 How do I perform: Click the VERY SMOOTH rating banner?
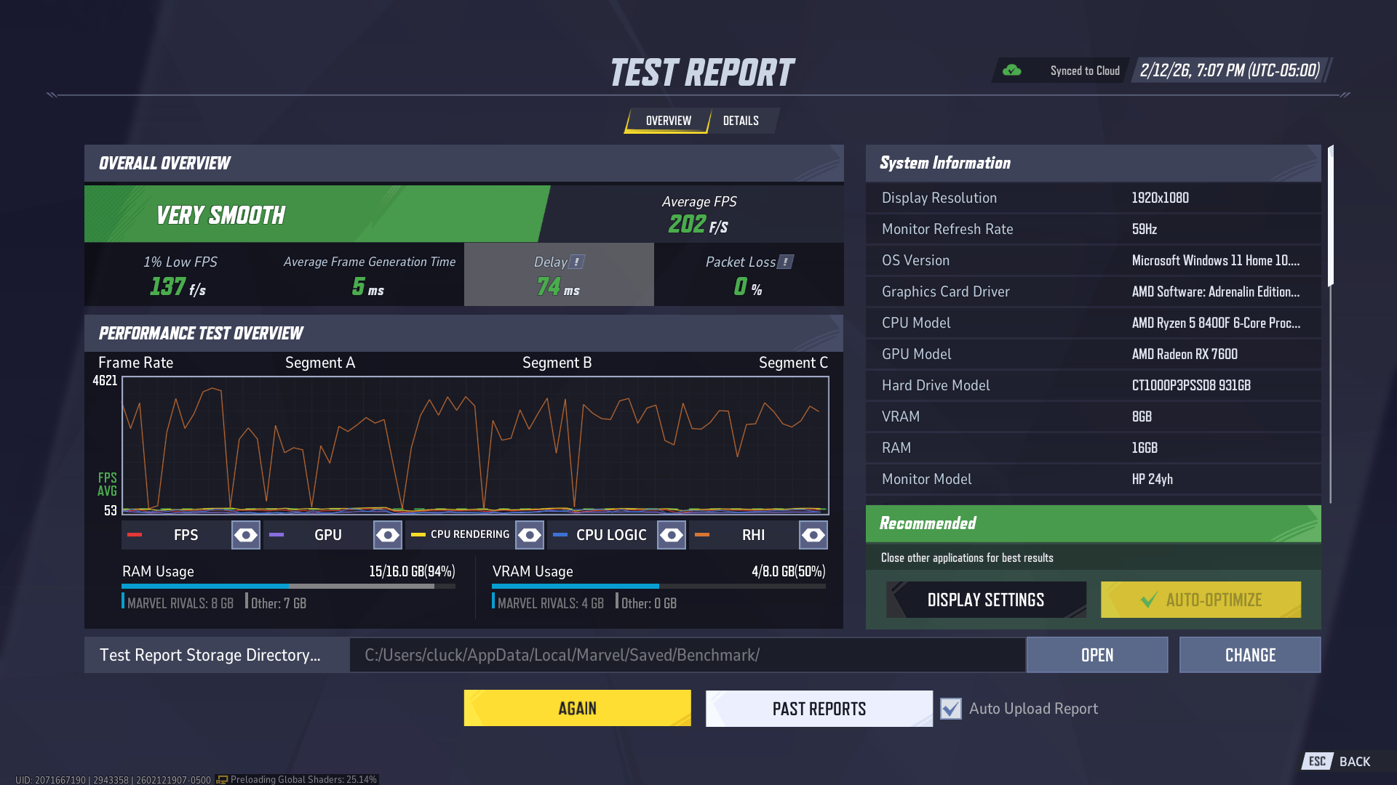point(317,214)
